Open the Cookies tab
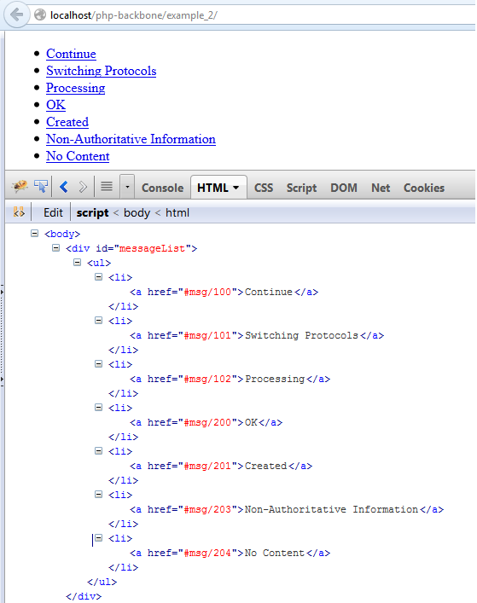The height and width of the screenshot is (603, 477). click(424, 188)
